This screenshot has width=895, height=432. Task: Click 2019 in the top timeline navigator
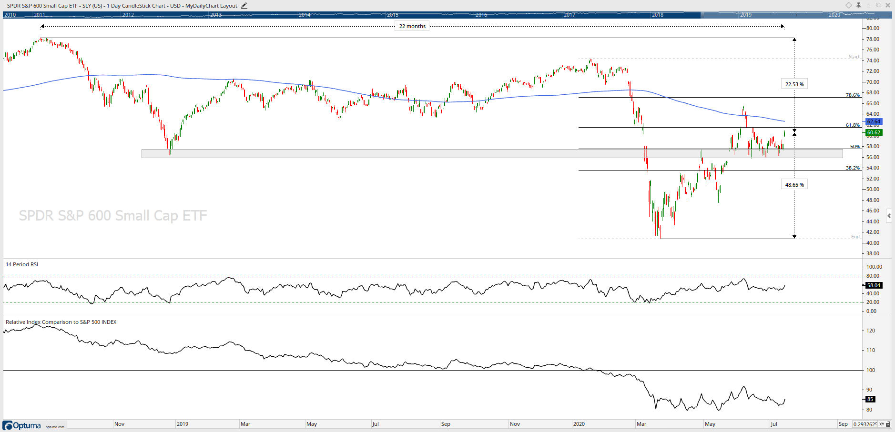coord(746,15)
